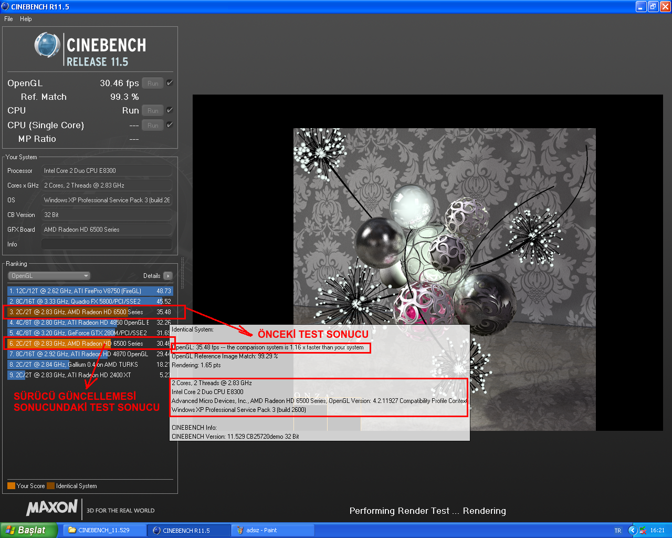Click the tray clock 16:21
Viewport: 672px width, 538px height.
(657, 530)
